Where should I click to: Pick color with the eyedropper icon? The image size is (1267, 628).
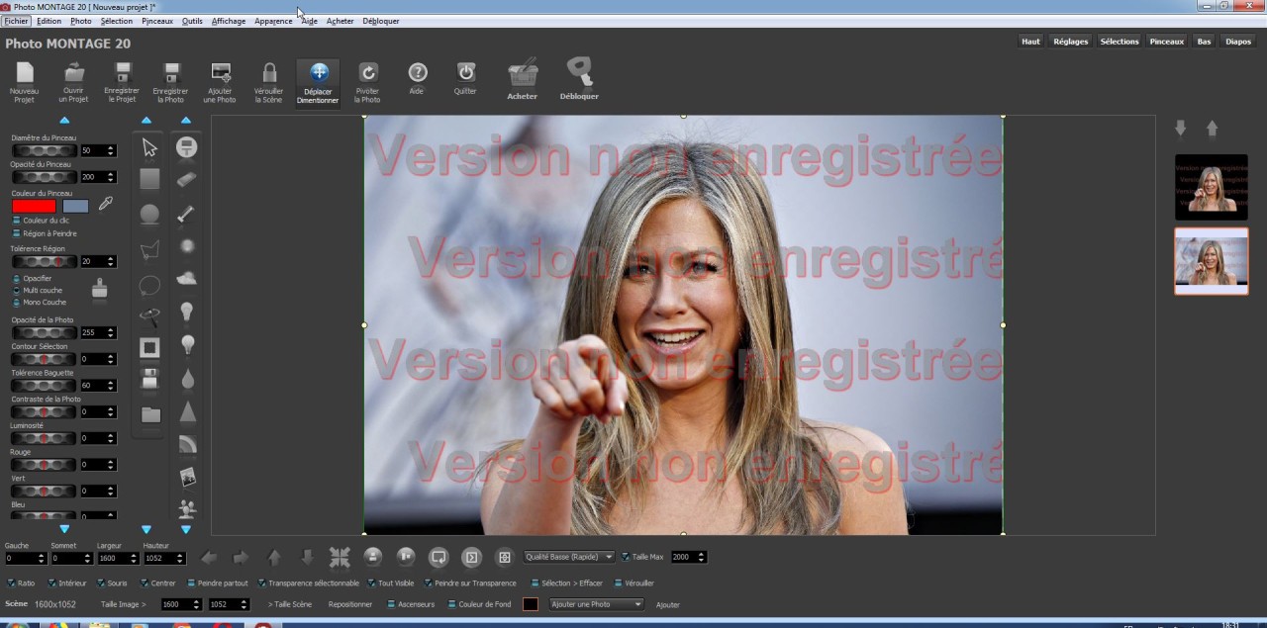105,205
